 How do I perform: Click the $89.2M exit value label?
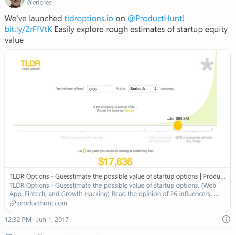[x=180, y=119]
